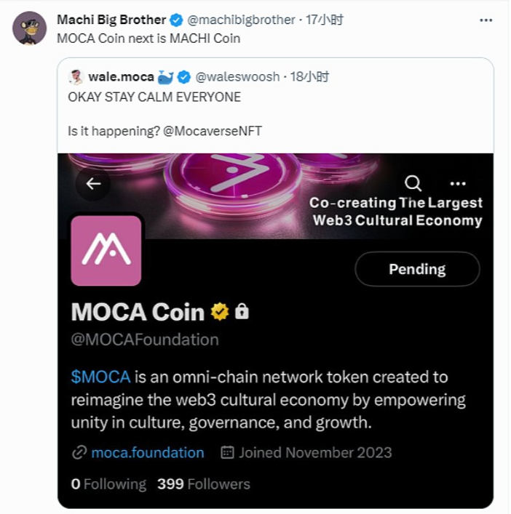Click Machi Big Brother's avatar image
511x514 pixels.
pos(30,28)
